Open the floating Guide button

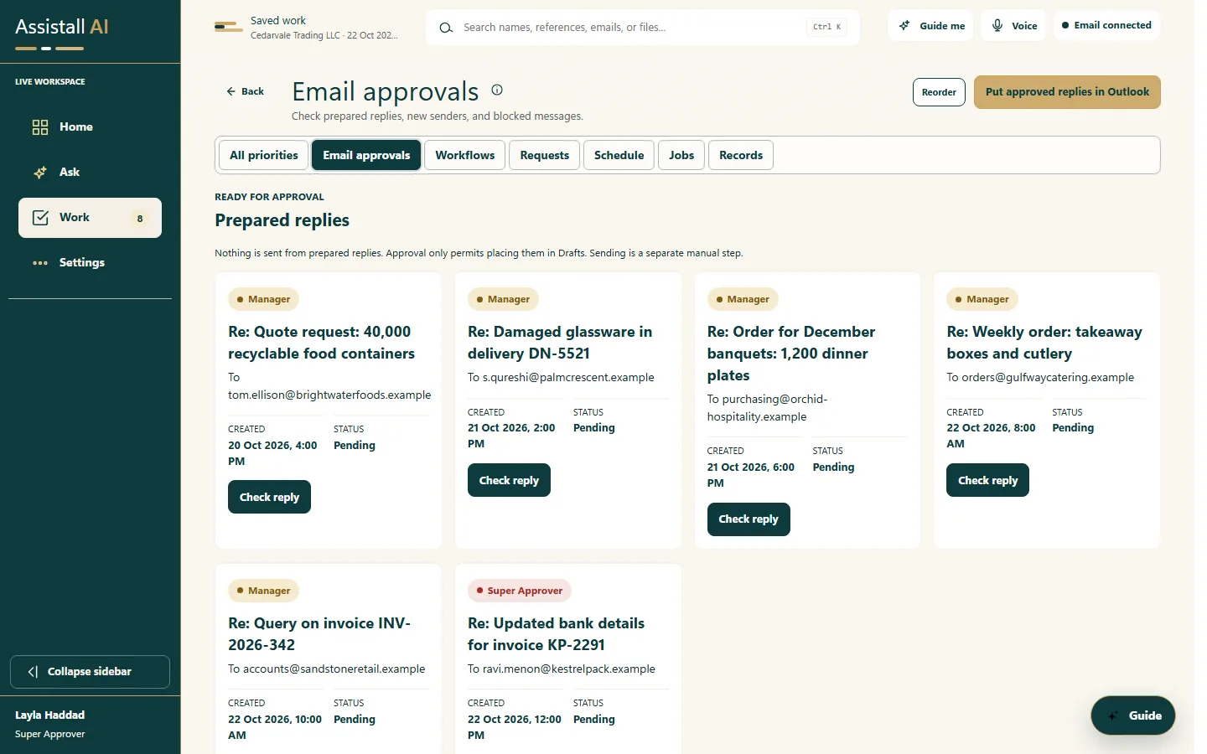pos(1133,715)
